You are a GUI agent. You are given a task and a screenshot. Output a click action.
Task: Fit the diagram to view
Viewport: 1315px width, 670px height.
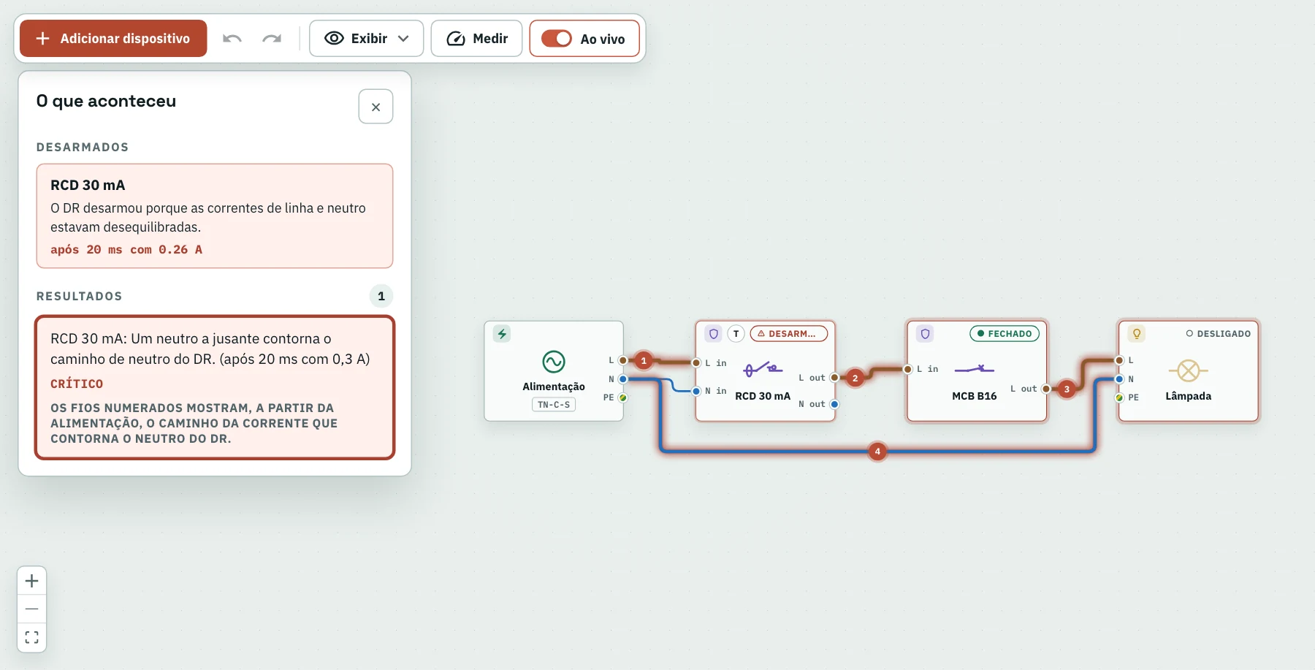point(31,637)
